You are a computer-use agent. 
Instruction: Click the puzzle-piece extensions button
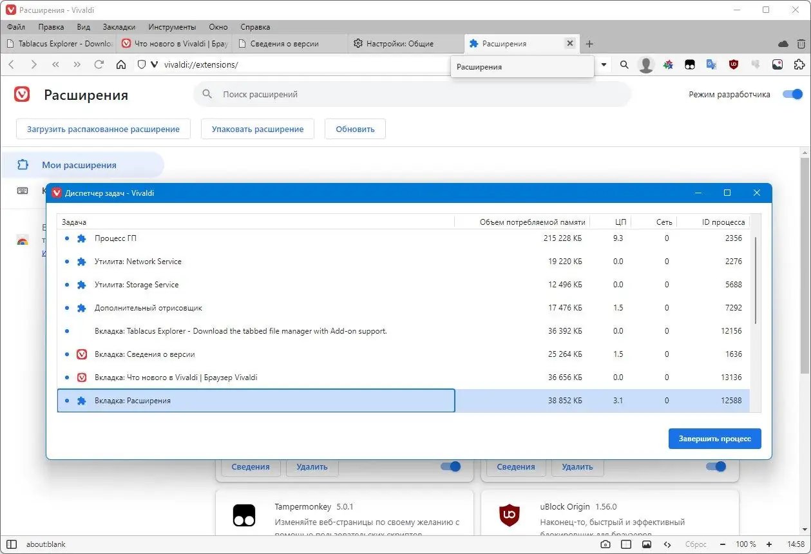coord(799,64)
